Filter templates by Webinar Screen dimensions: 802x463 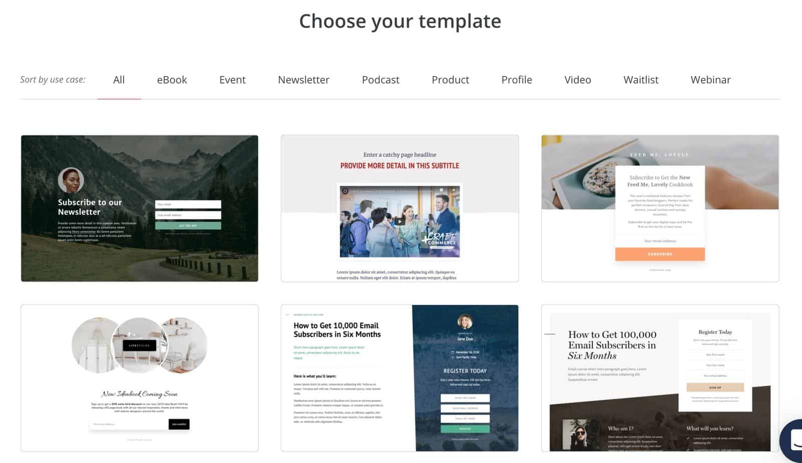710,80
